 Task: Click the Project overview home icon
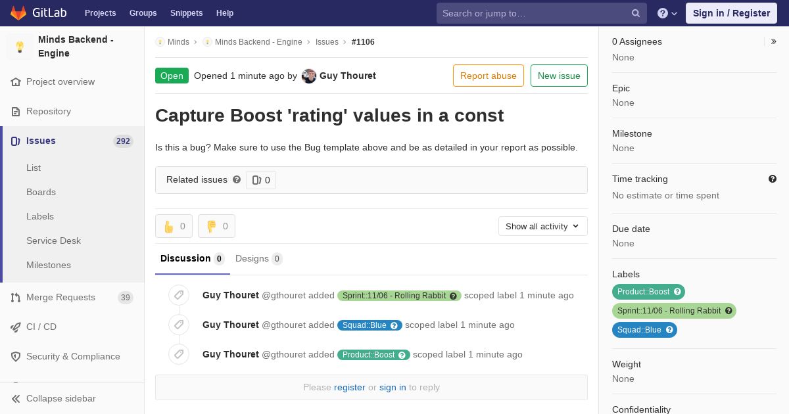point(16,82)
